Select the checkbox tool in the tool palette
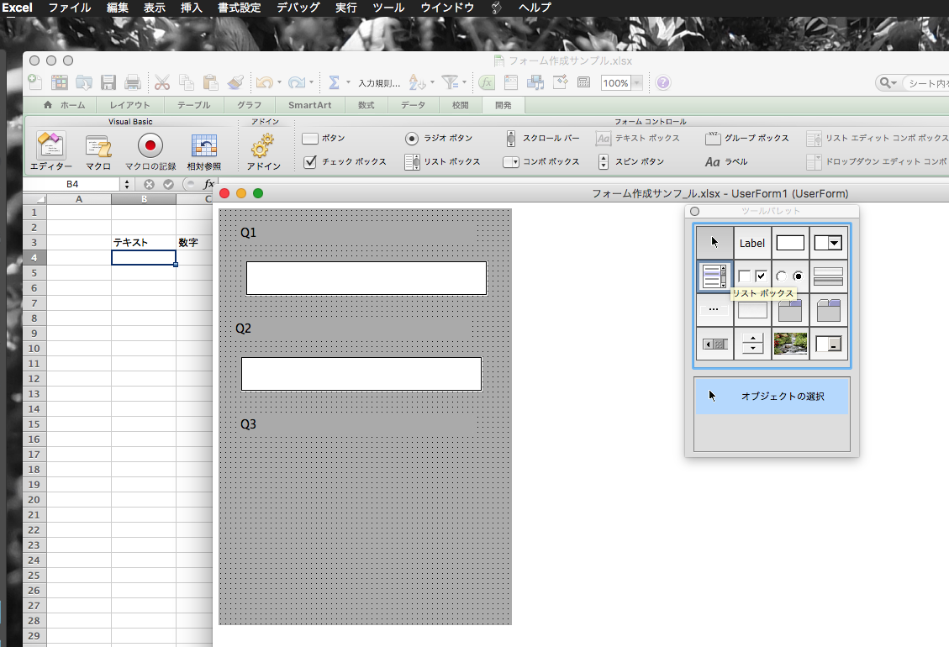Image resolution: width=949 pixels, height=647 pixels. pyautogui.click(x=752, y=276)
